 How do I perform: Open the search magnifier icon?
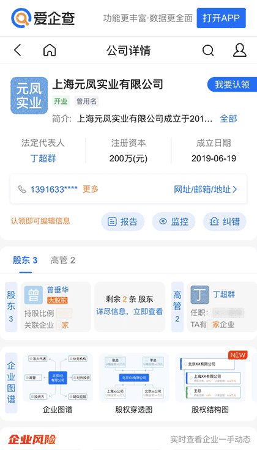(208, 50)
